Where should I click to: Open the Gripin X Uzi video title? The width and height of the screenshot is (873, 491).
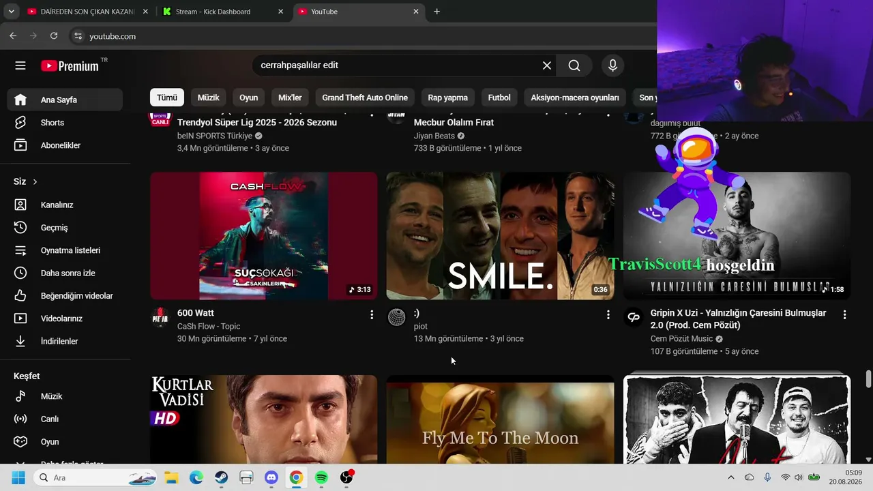738,319
